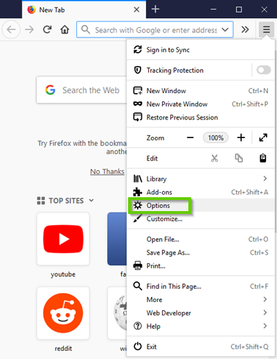
Task: Click the Help question mark icon
Action: point(138,326)
